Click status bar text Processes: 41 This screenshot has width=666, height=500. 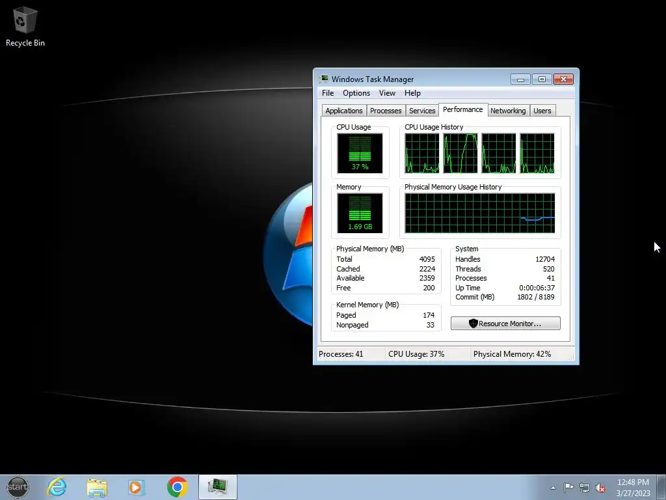pos(341,354)
